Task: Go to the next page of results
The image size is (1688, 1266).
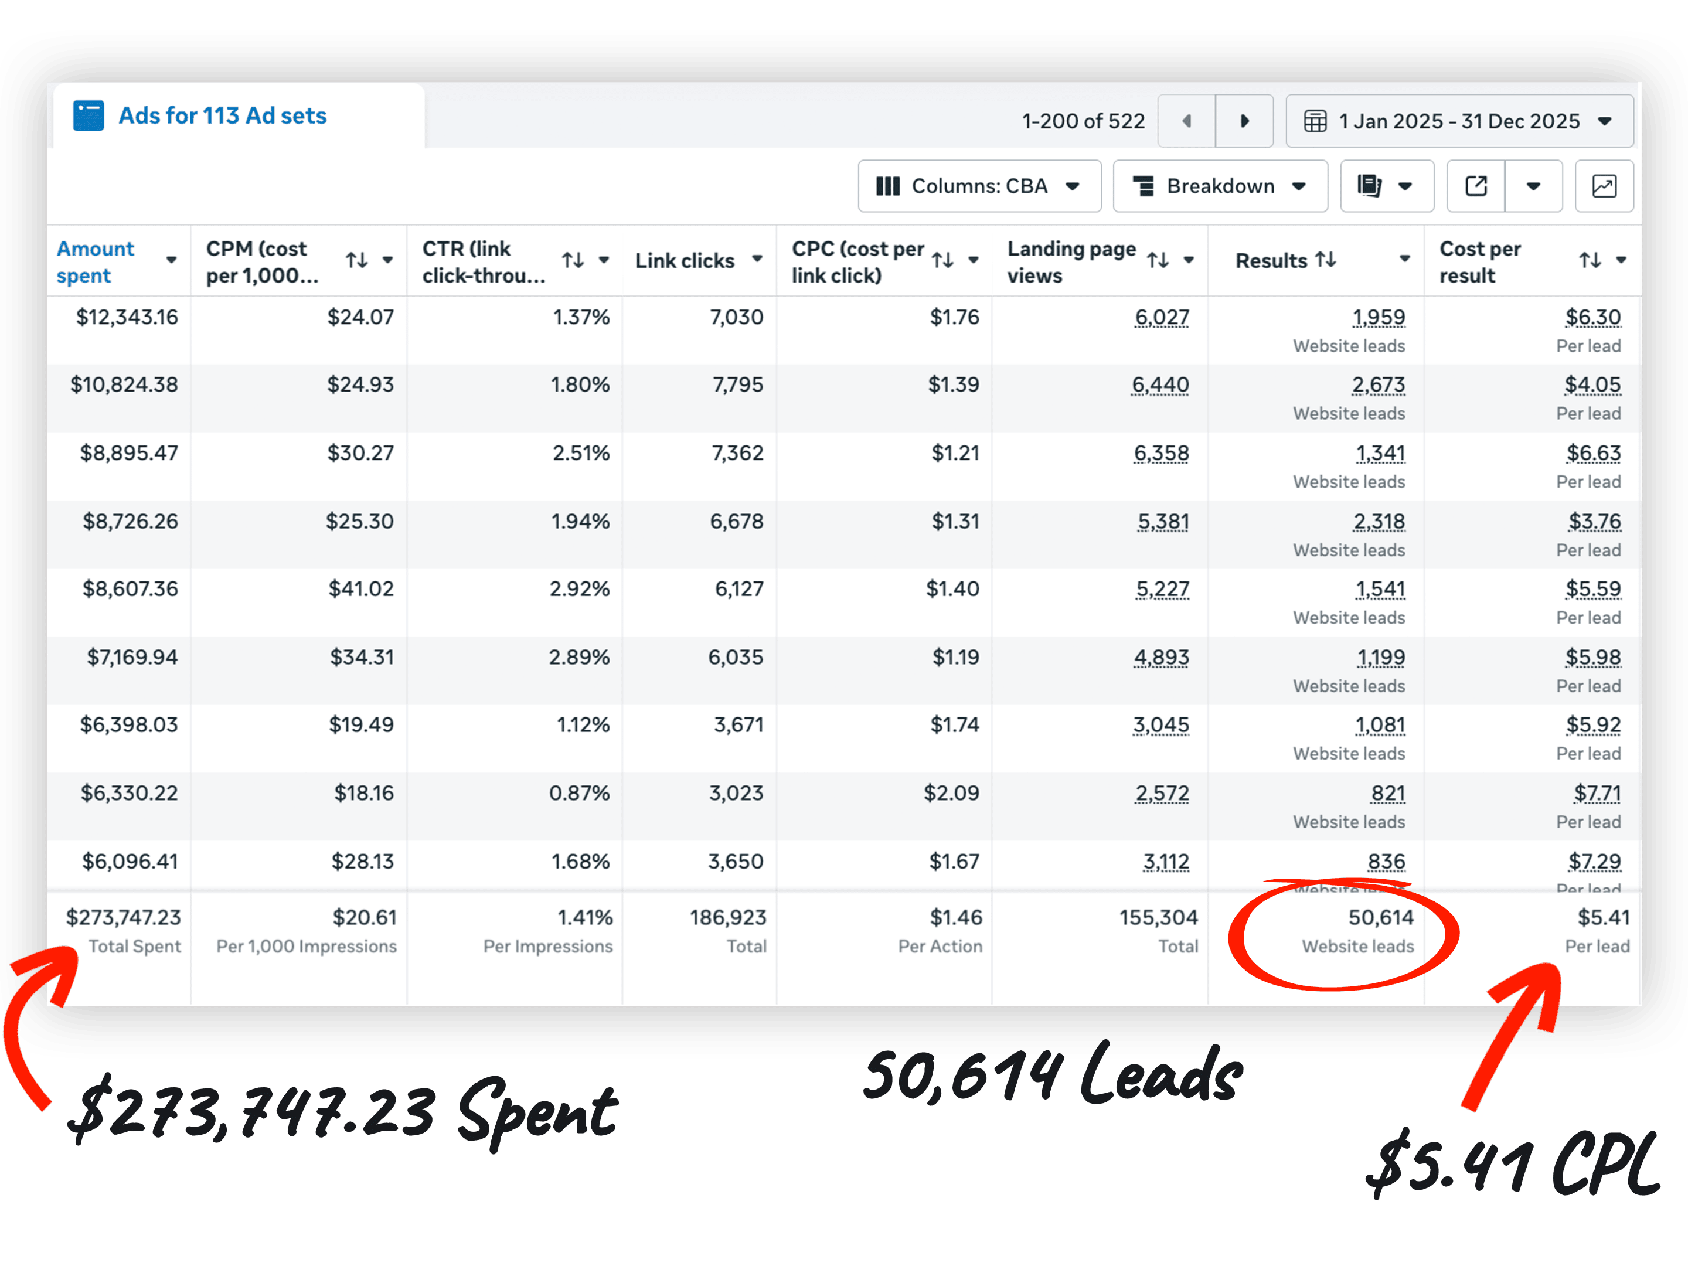Action: [1244, 121]
